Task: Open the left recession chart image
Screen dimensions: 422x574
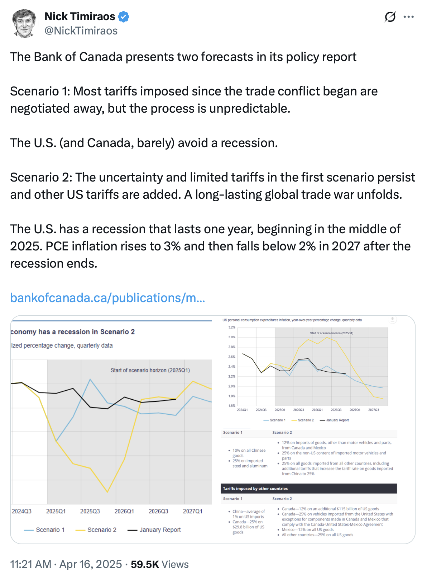Action: tap(111, 430)
